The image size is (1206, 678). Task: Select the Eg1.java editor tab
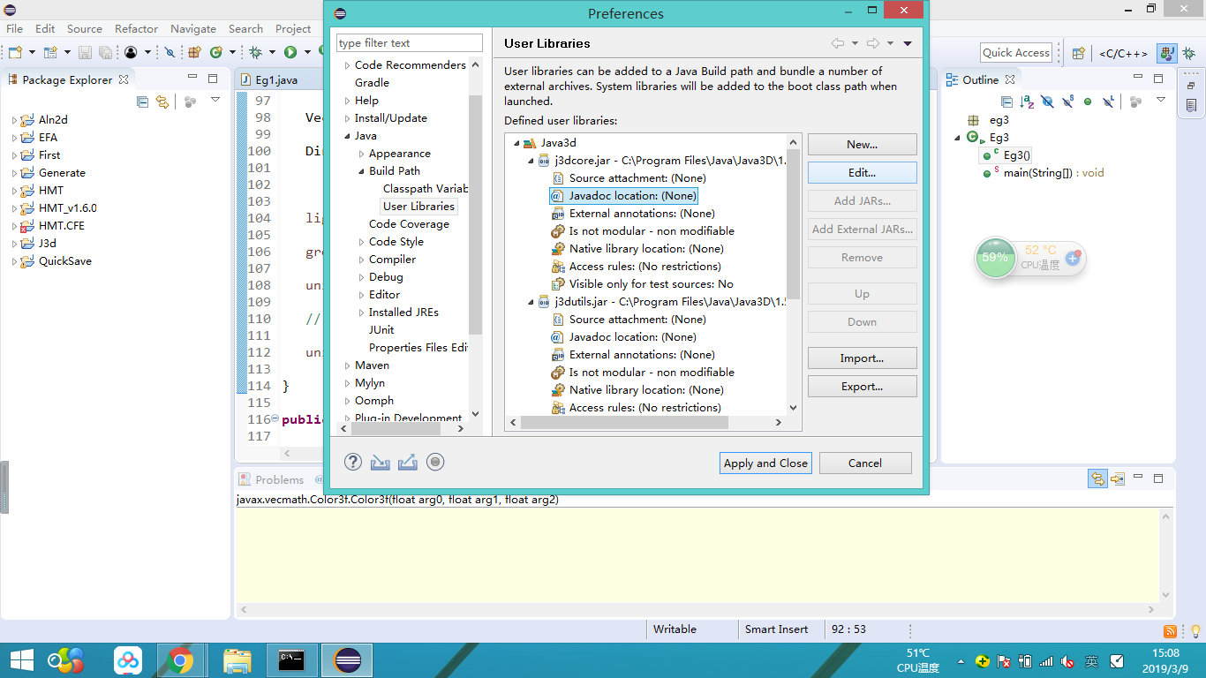click(275, 79)
